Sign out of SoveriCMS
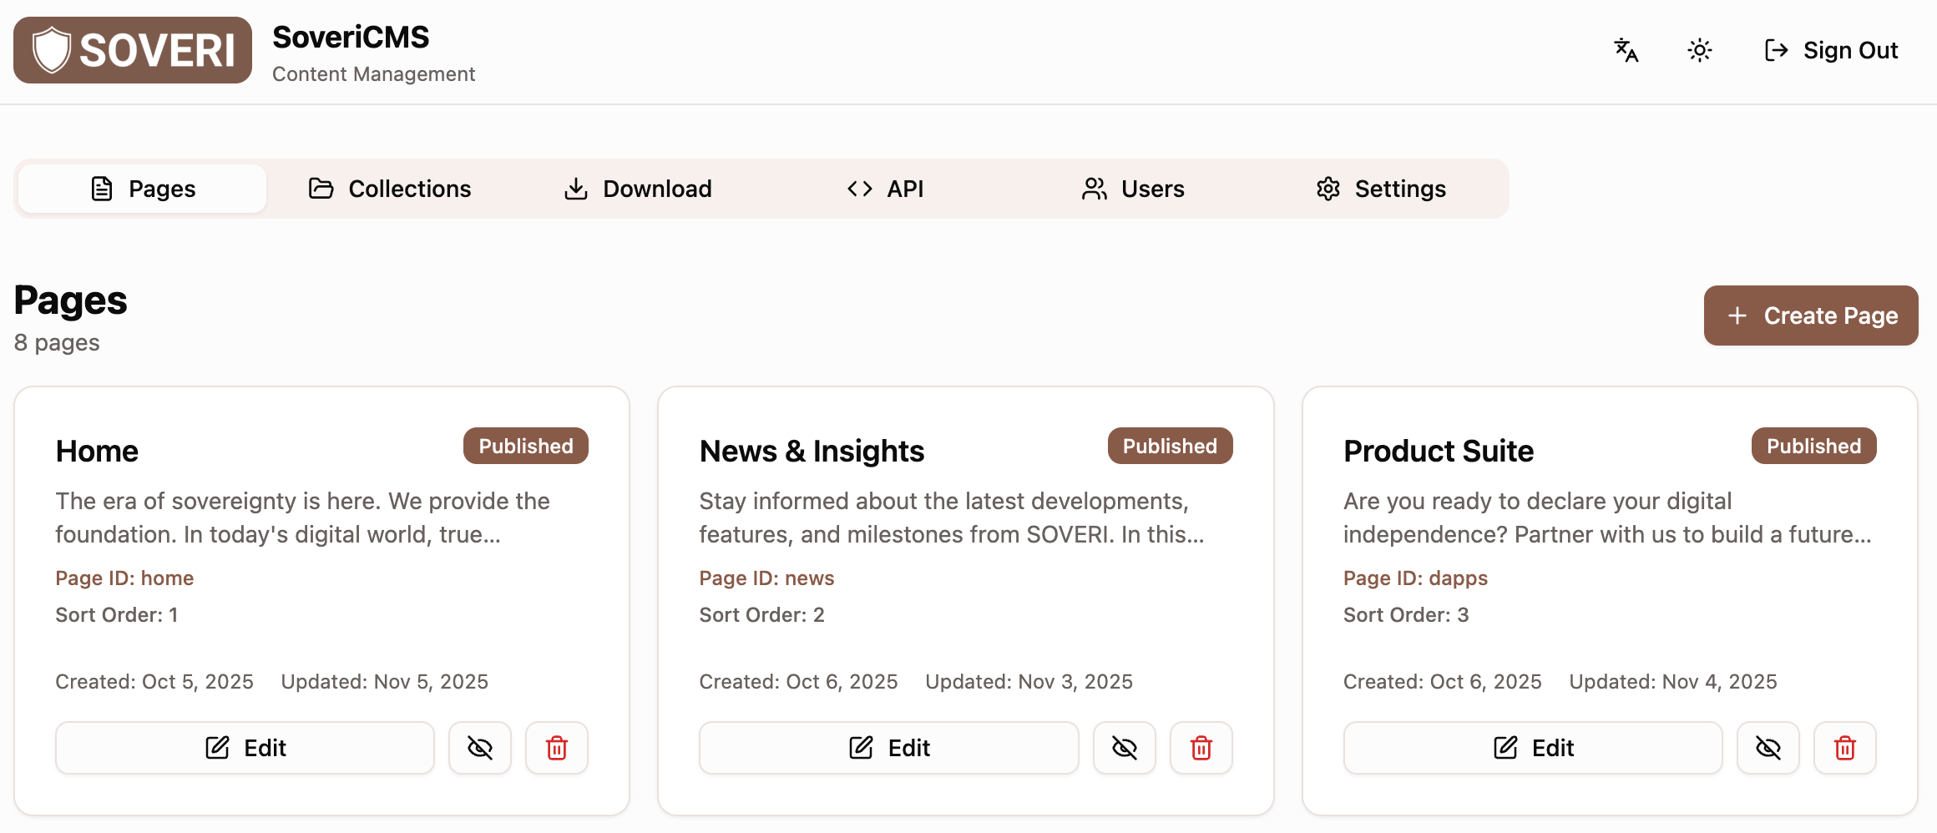The height and width of the screenshot is (833, 1937). [1831, 50]
